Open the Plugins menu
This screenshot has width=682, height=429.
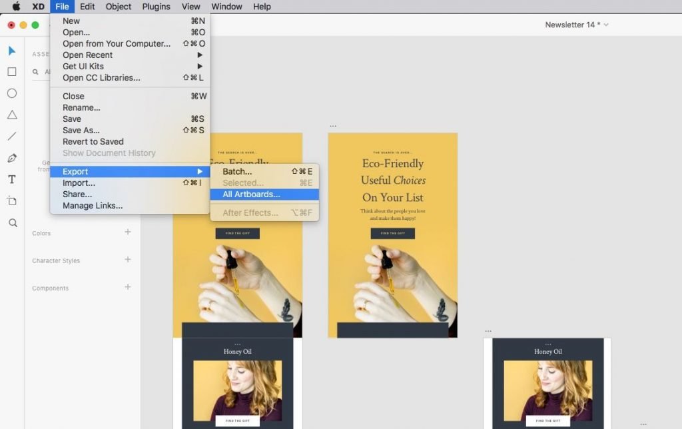coord(156,7)
